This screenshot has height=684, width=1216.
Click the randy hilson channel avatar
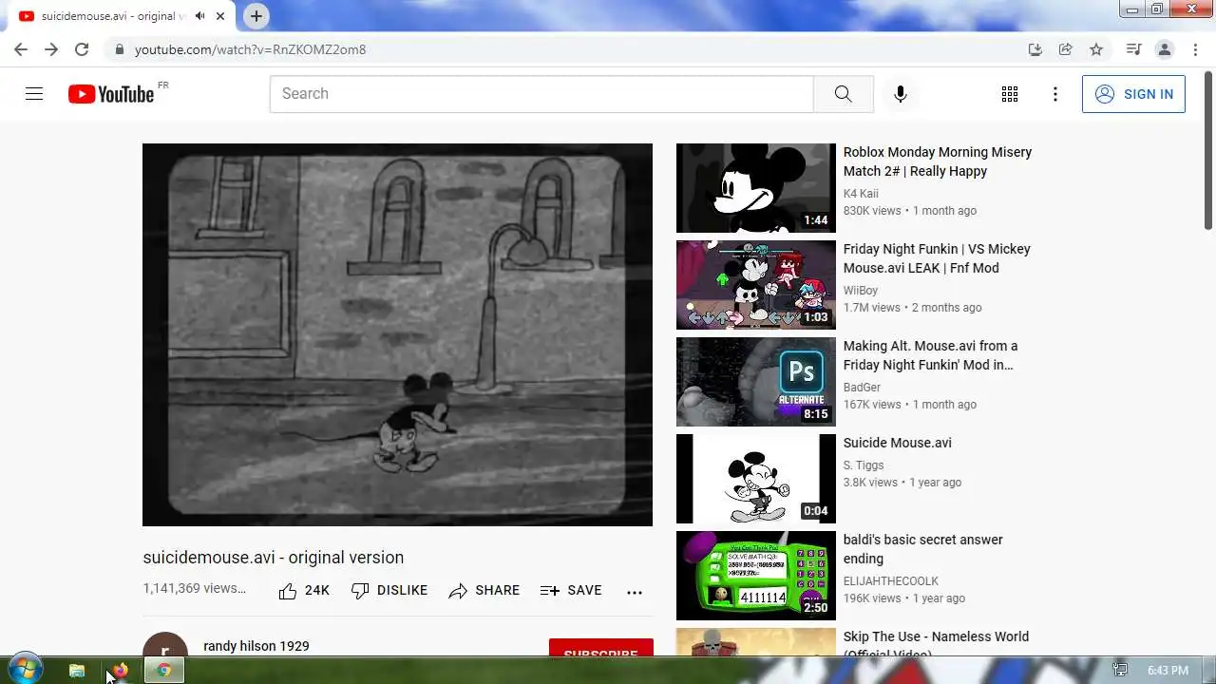click(165, 645)
